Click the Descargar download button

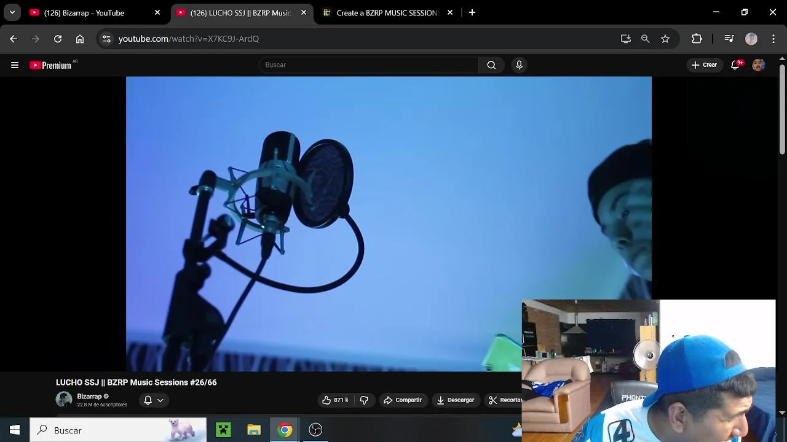[456, 400]
